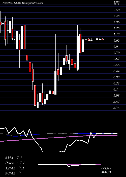Click the blue 12MA moving average line

[x=58, y=134]
